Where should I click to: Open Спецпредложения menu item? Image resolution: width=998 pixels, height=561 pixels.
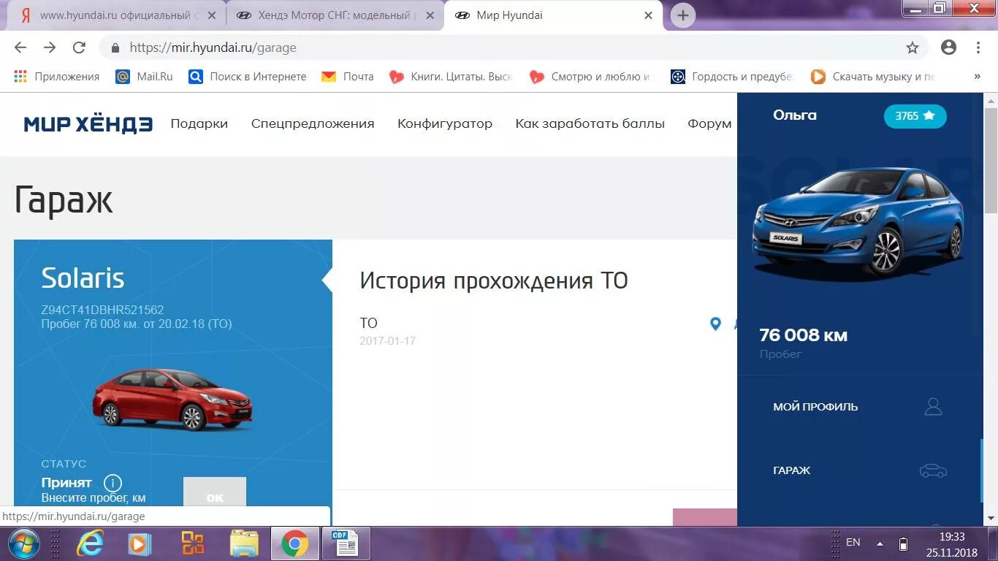(x=313, y=123)
